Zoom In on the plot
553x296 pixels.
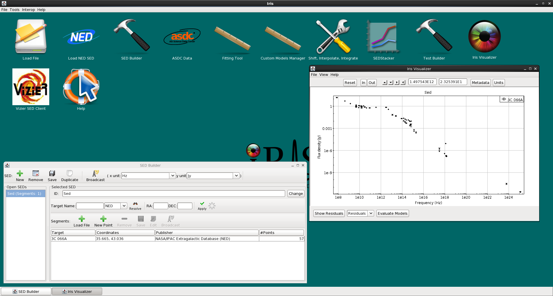[x=363, y=82]
